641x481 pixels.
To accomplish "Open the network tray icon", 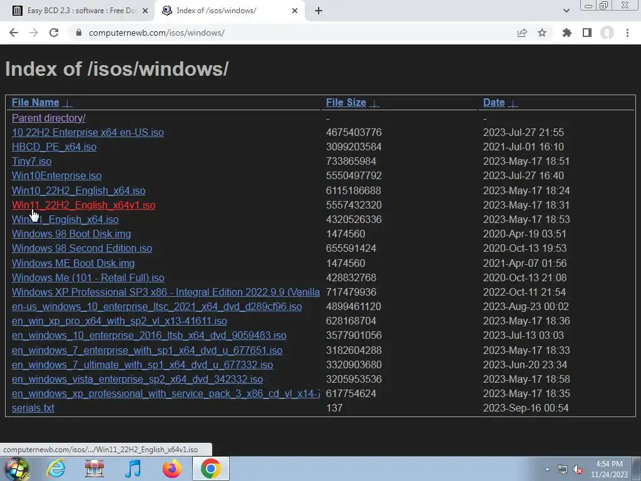I will pos(563,469).
